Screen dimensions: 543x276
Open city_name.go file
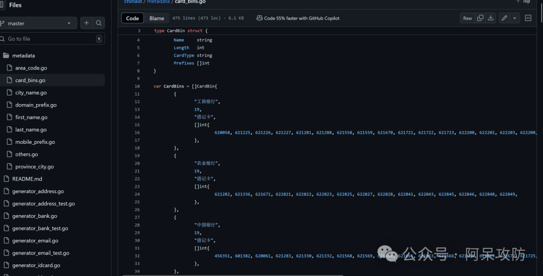pos(31,93)
